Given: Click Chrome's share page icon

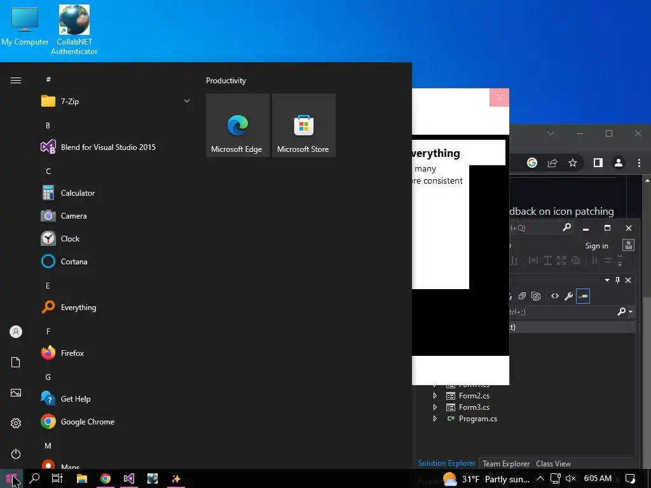Looking at the screenshot, I should [552, 163].
